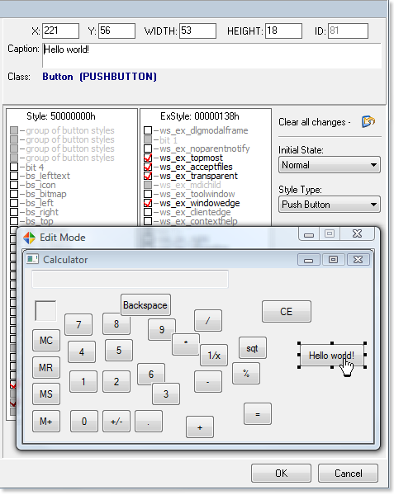The image size is (394, 495).
Task: Click the 'ExStyle: 00000138h' header text
Action: (200, 116)
